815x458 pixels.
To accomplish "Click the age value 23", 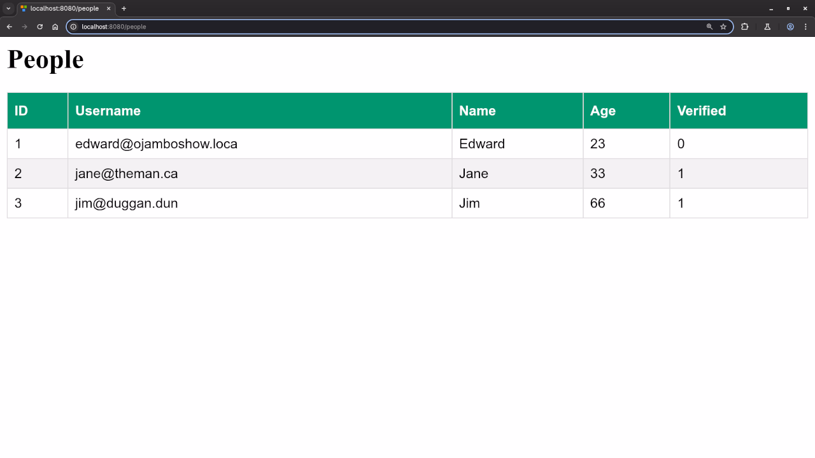I will 597,144.
